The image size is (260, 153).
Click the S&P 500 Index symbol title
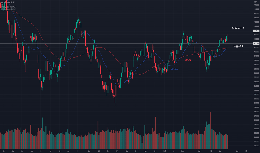coord(8,2)
